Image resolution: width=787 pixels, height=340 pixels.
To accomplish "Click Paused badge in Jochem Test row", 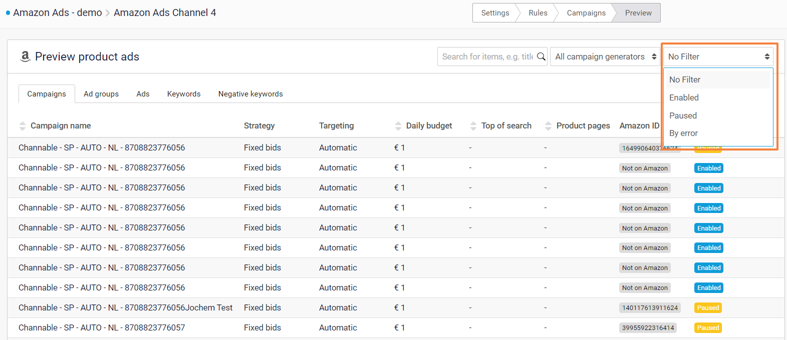I will click(x=708, y=308).
